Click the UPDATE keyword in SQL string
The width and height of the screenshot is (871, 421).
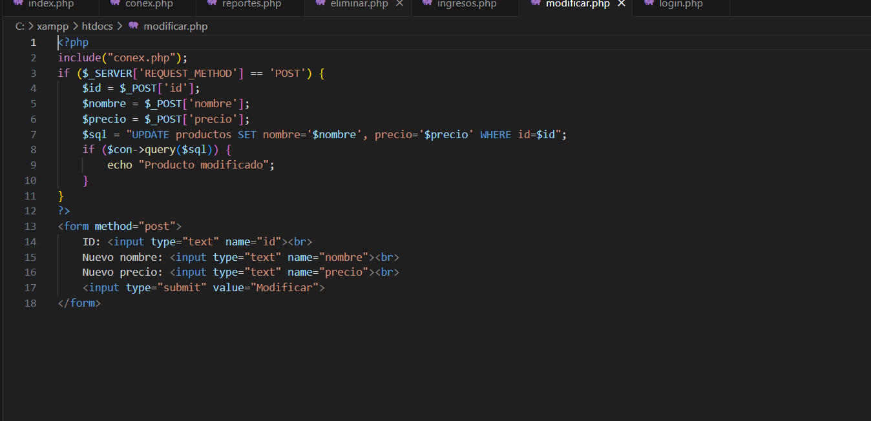[x=150, y=134]
